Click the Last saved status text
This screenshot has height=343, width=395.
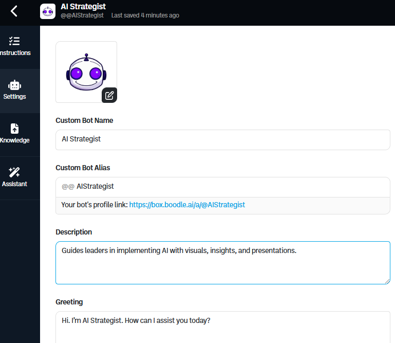145,15
